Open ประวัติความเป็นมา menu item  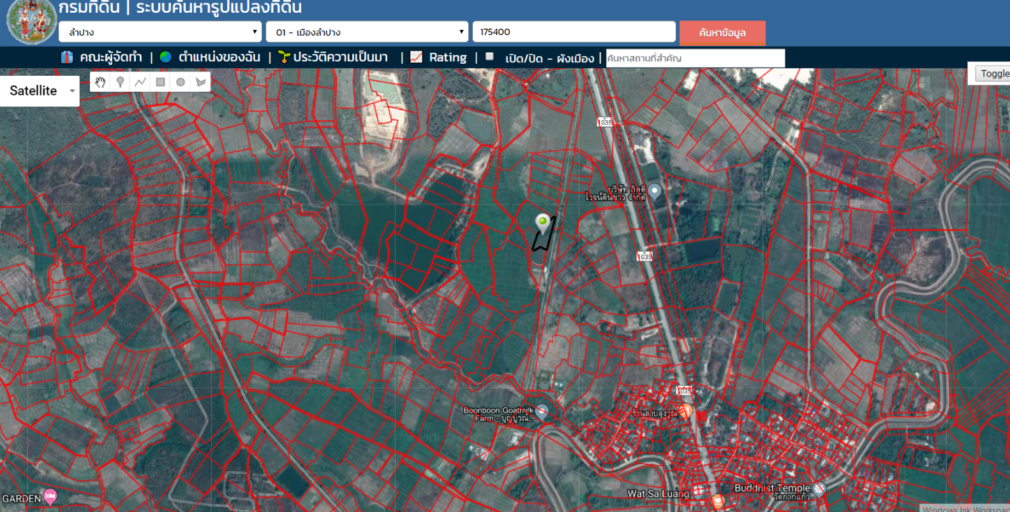(x=341, y=57)
